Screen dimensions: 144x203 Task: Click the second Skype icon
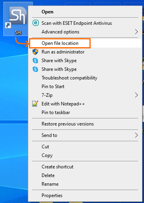pyautogui.click(x=35, y=69)
